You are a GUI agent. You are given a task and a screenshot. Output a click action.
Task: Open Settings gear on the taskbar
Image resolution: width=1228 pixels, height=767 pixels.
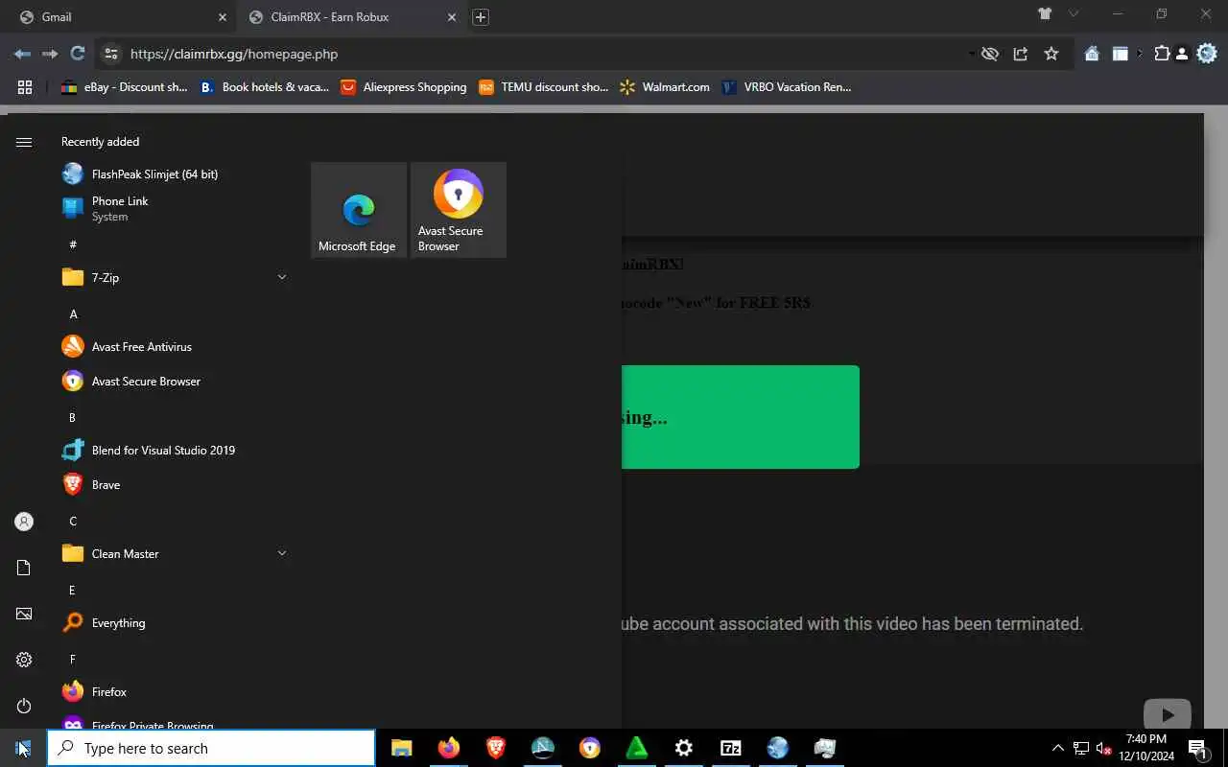[683, 748]
